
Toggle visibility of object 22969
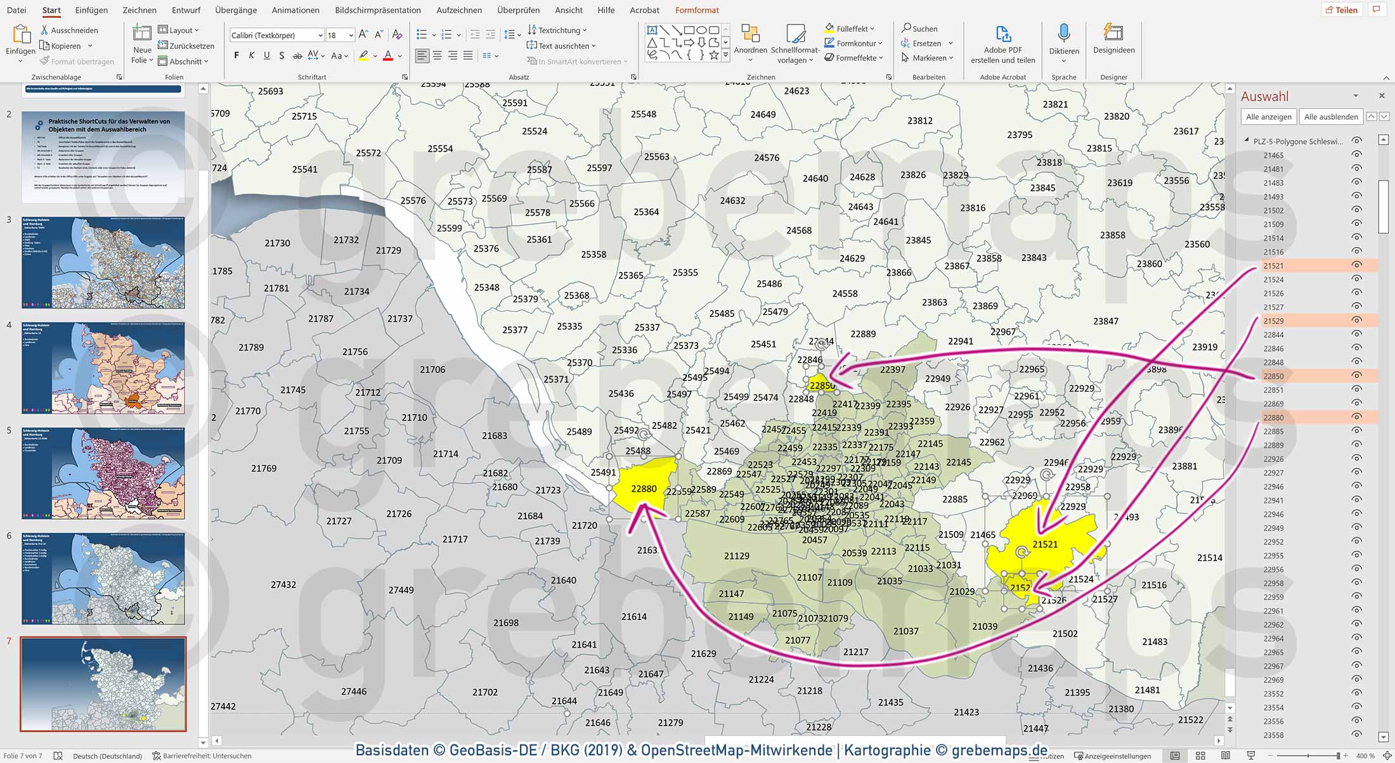1356,679
